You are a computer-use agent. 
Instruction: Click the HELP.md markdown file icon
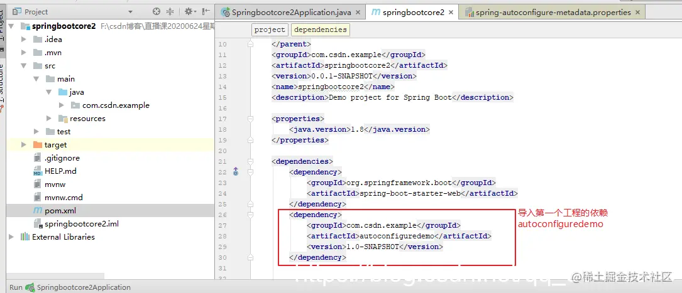[38, 171]
